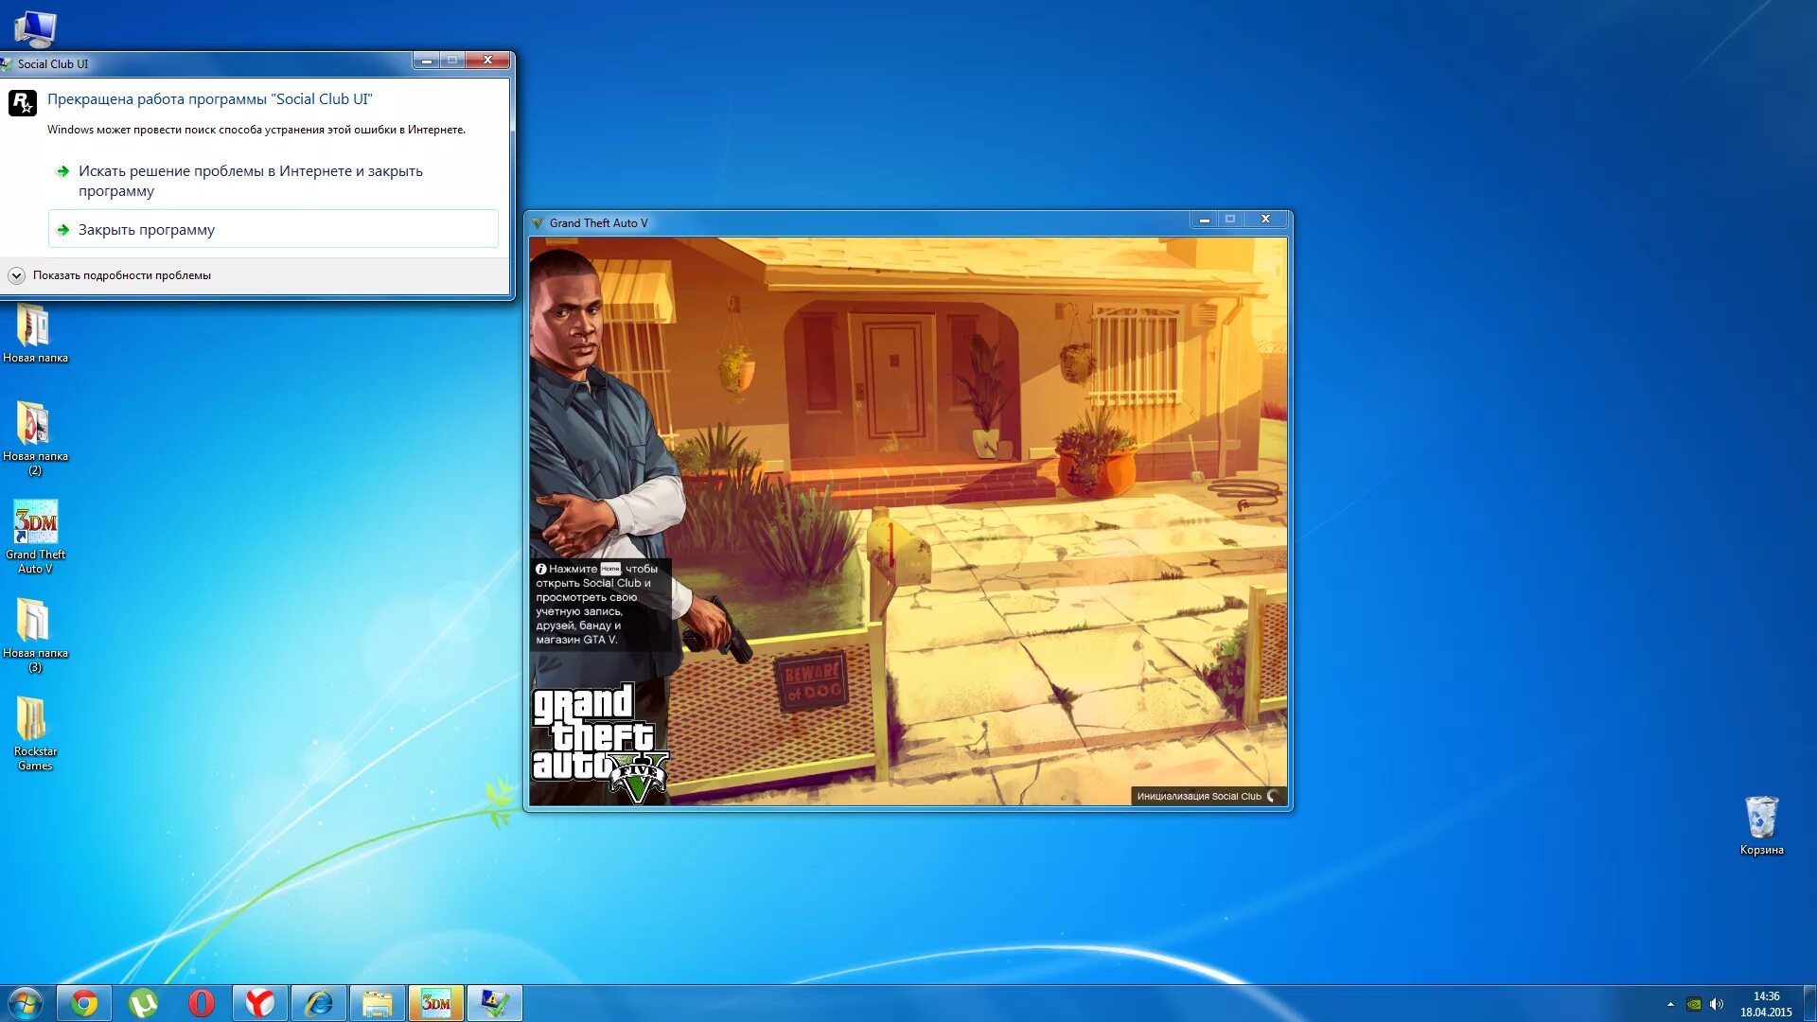Open Windows Explorer from the taskbar
This screenshot has width=1817, height=1022.
click(378, 1003)
